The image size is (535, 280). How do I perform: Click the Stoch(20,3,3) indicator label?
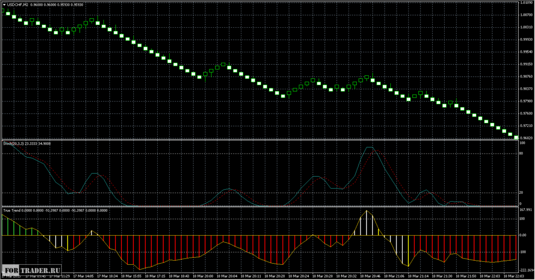pos(13,144)
